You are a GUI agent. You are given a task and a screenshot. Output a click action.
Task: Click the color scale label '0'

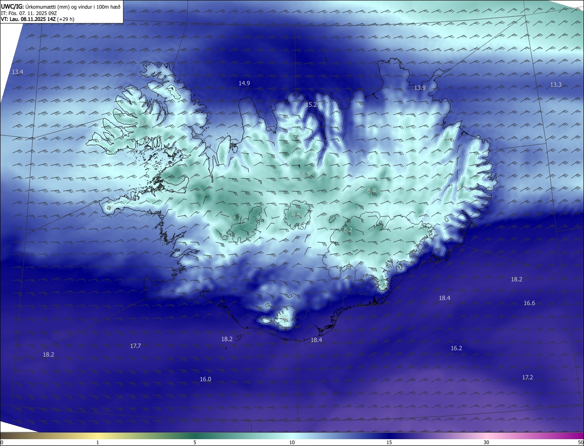pyautogui.click(x=1, y=442)
